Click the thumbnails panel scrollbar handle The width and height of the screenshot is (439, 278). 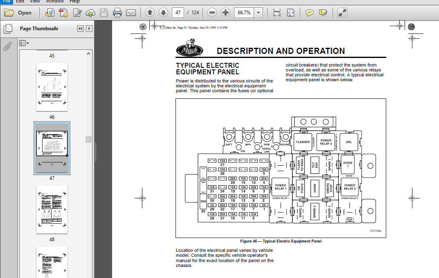[88, 140]
